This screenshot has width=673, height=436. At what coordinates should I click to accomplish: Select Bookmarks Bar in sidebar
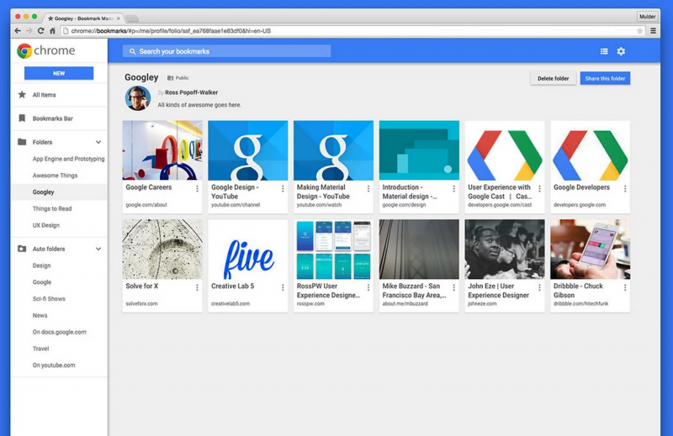(x=59, y=118)
